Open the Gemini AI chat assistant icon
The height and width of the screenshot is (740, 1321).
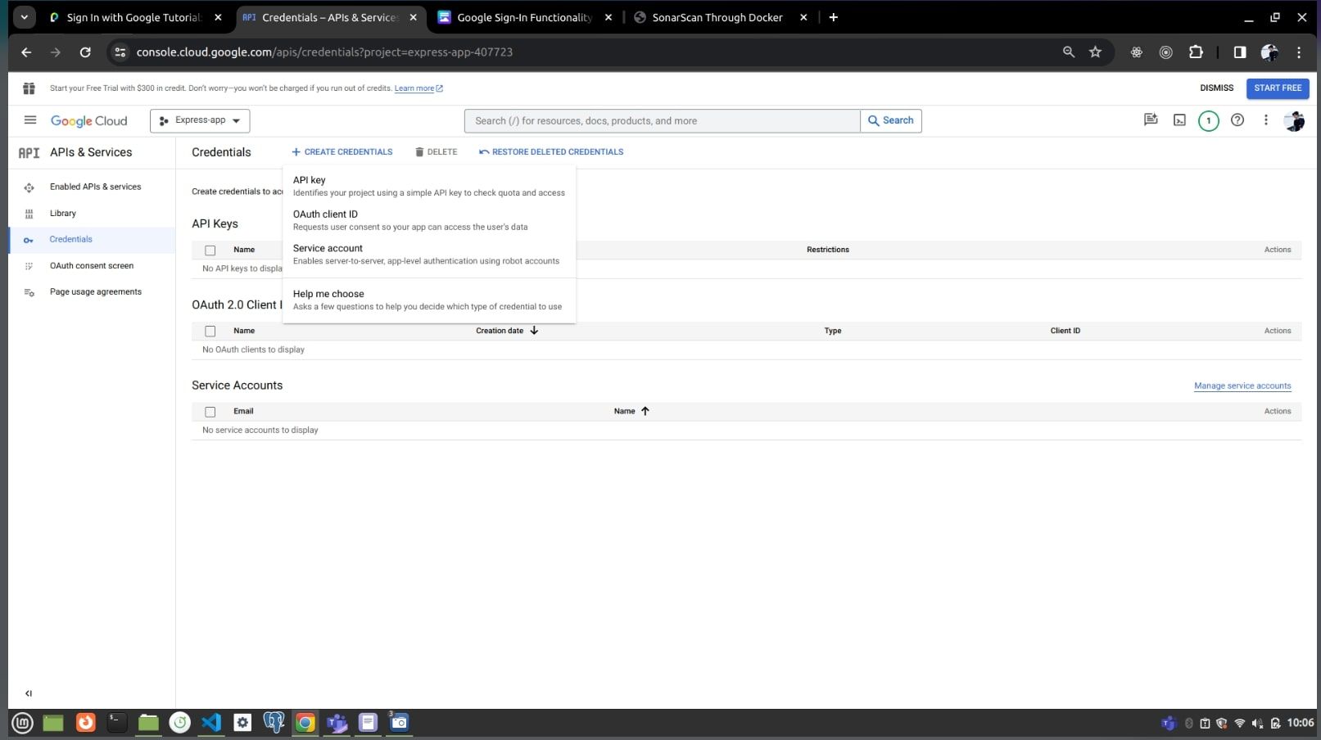pyautogui.click(x=1151, y=120)
